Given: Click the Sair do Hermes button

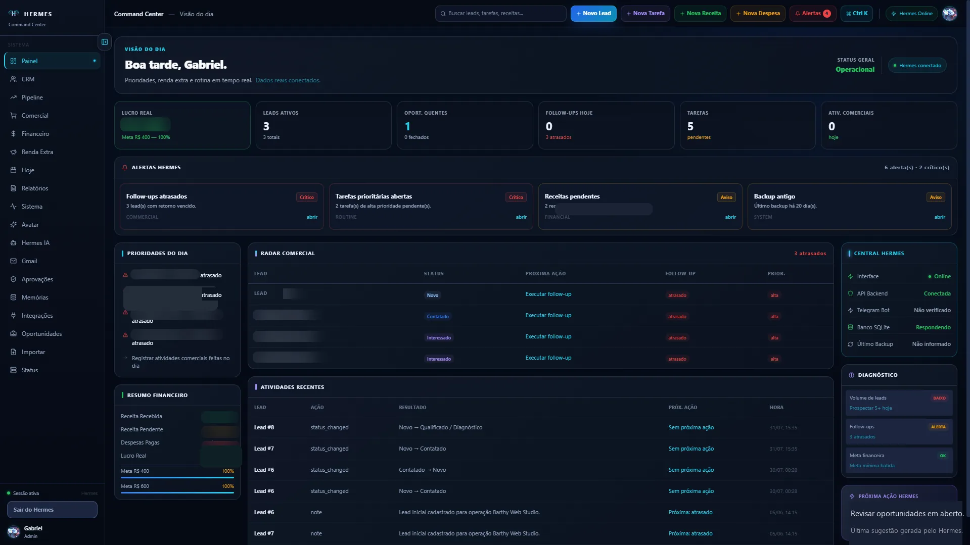Looking at the screenshot, I should (x=52, y=510).
